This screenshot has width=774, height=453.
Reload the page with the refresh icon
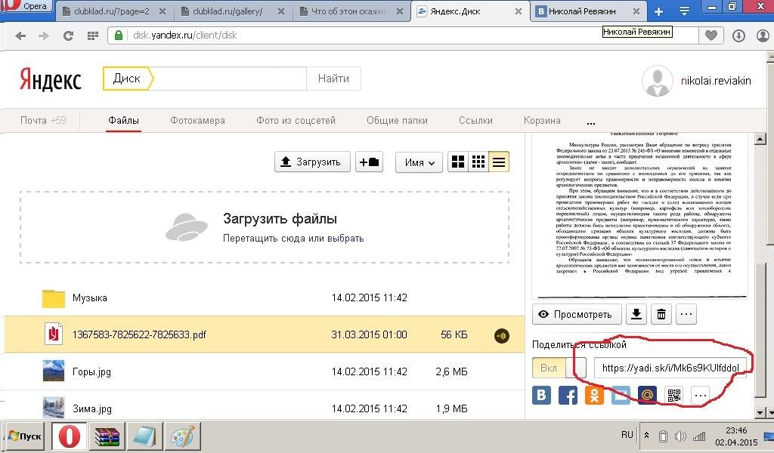point(68,35)
